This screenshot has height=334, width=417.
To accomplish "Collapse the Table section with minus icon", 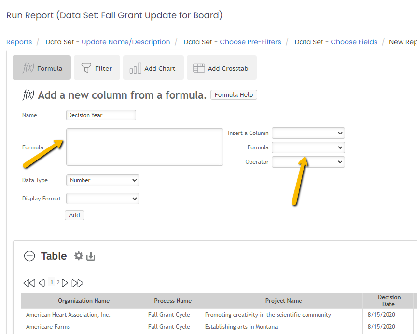I will pyautogui.click(x=29, y=256).
